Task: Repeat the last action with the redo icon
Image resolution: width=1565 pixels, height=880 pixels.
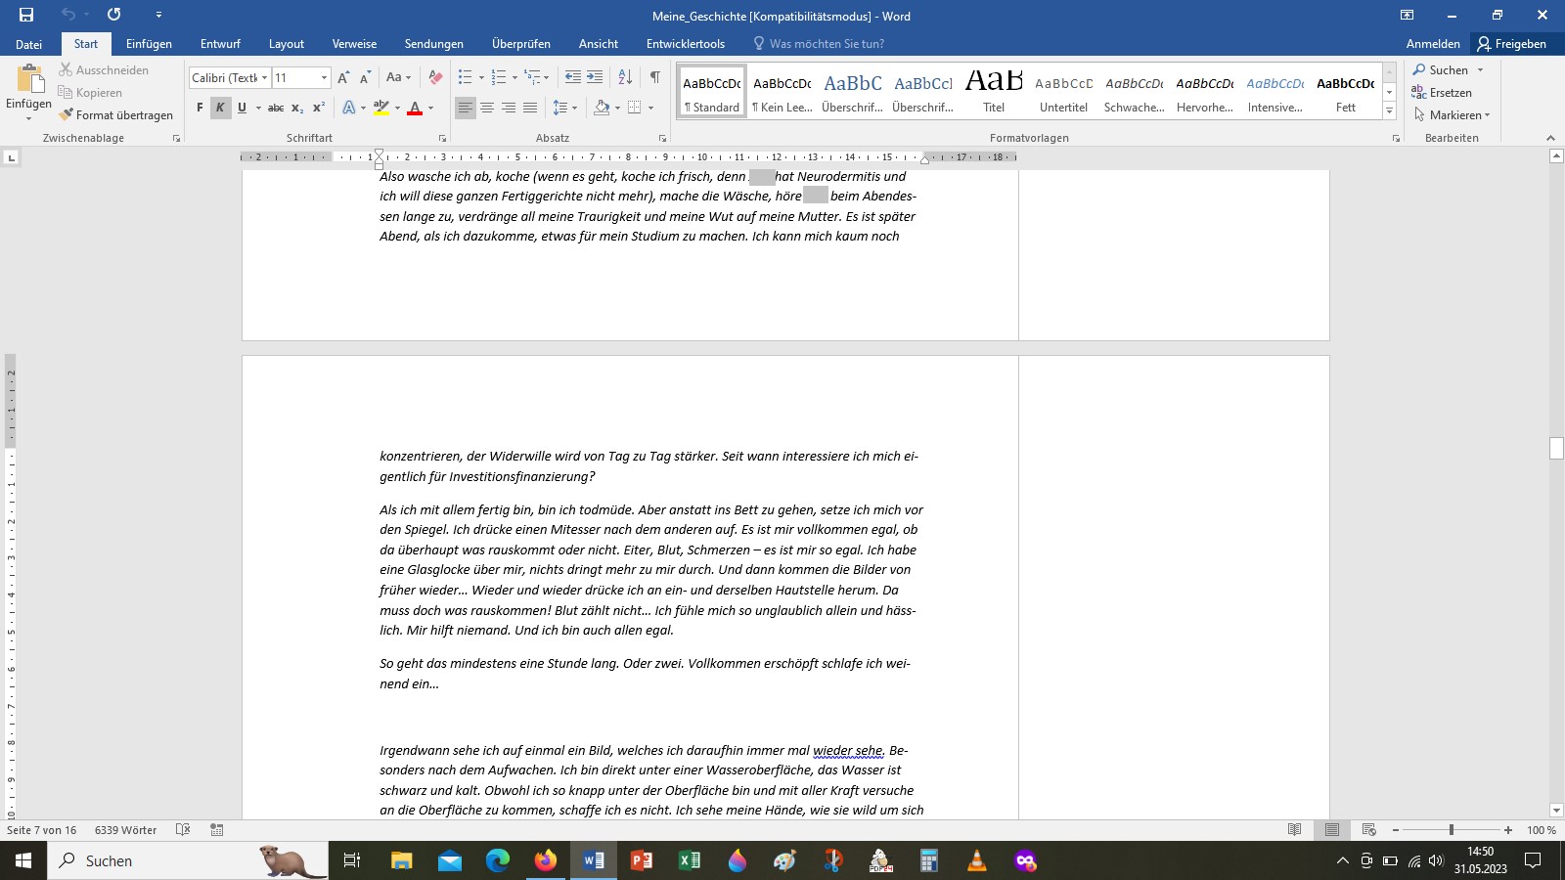Action: point(114,15)
